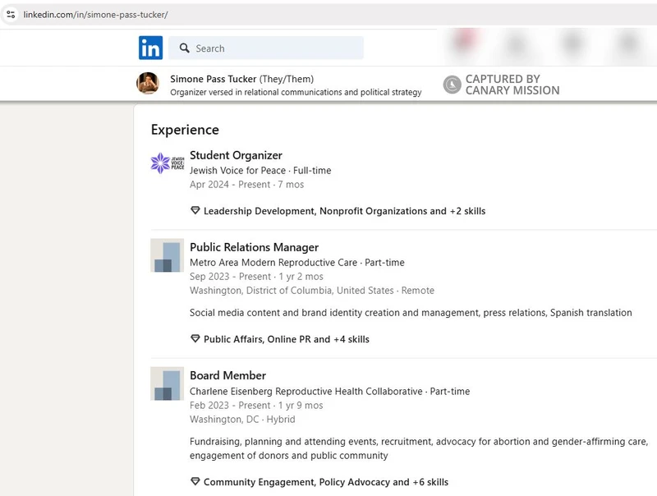Open the site information icon in address bar
Screen dimensions: 657x496
coord(11,15)
